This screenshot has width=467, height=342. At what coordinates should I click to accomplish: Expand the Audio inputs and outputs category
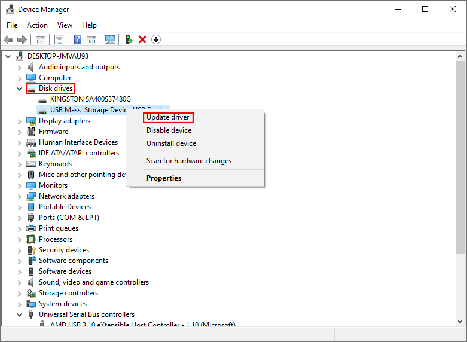19,68
